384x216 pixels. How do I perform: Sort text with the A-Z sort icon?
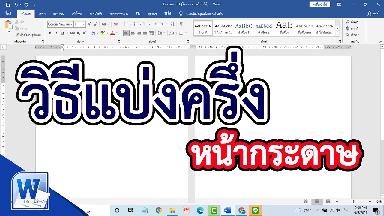pyautogui.click(x=172, y=24)
